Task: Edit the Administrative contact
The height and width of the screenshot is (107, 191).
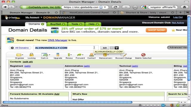Action: pyautogui.click(x=87, y=66)
